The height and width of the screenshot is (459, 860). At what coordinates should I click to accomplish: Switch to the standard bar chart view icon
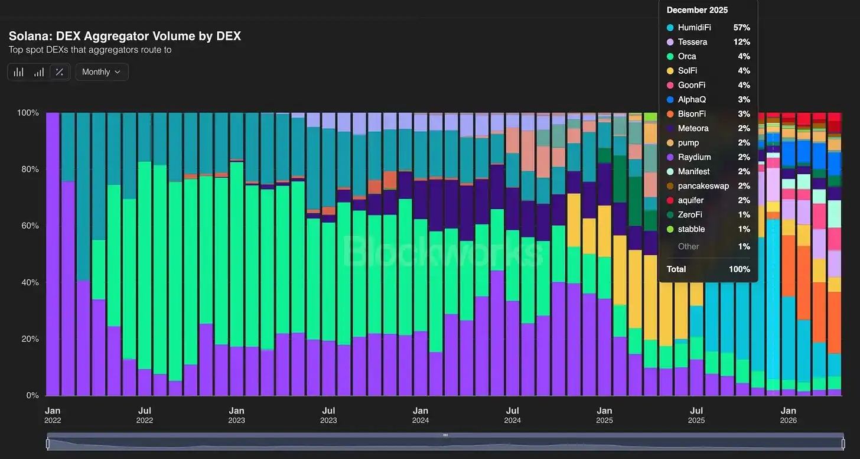[19, 72]
